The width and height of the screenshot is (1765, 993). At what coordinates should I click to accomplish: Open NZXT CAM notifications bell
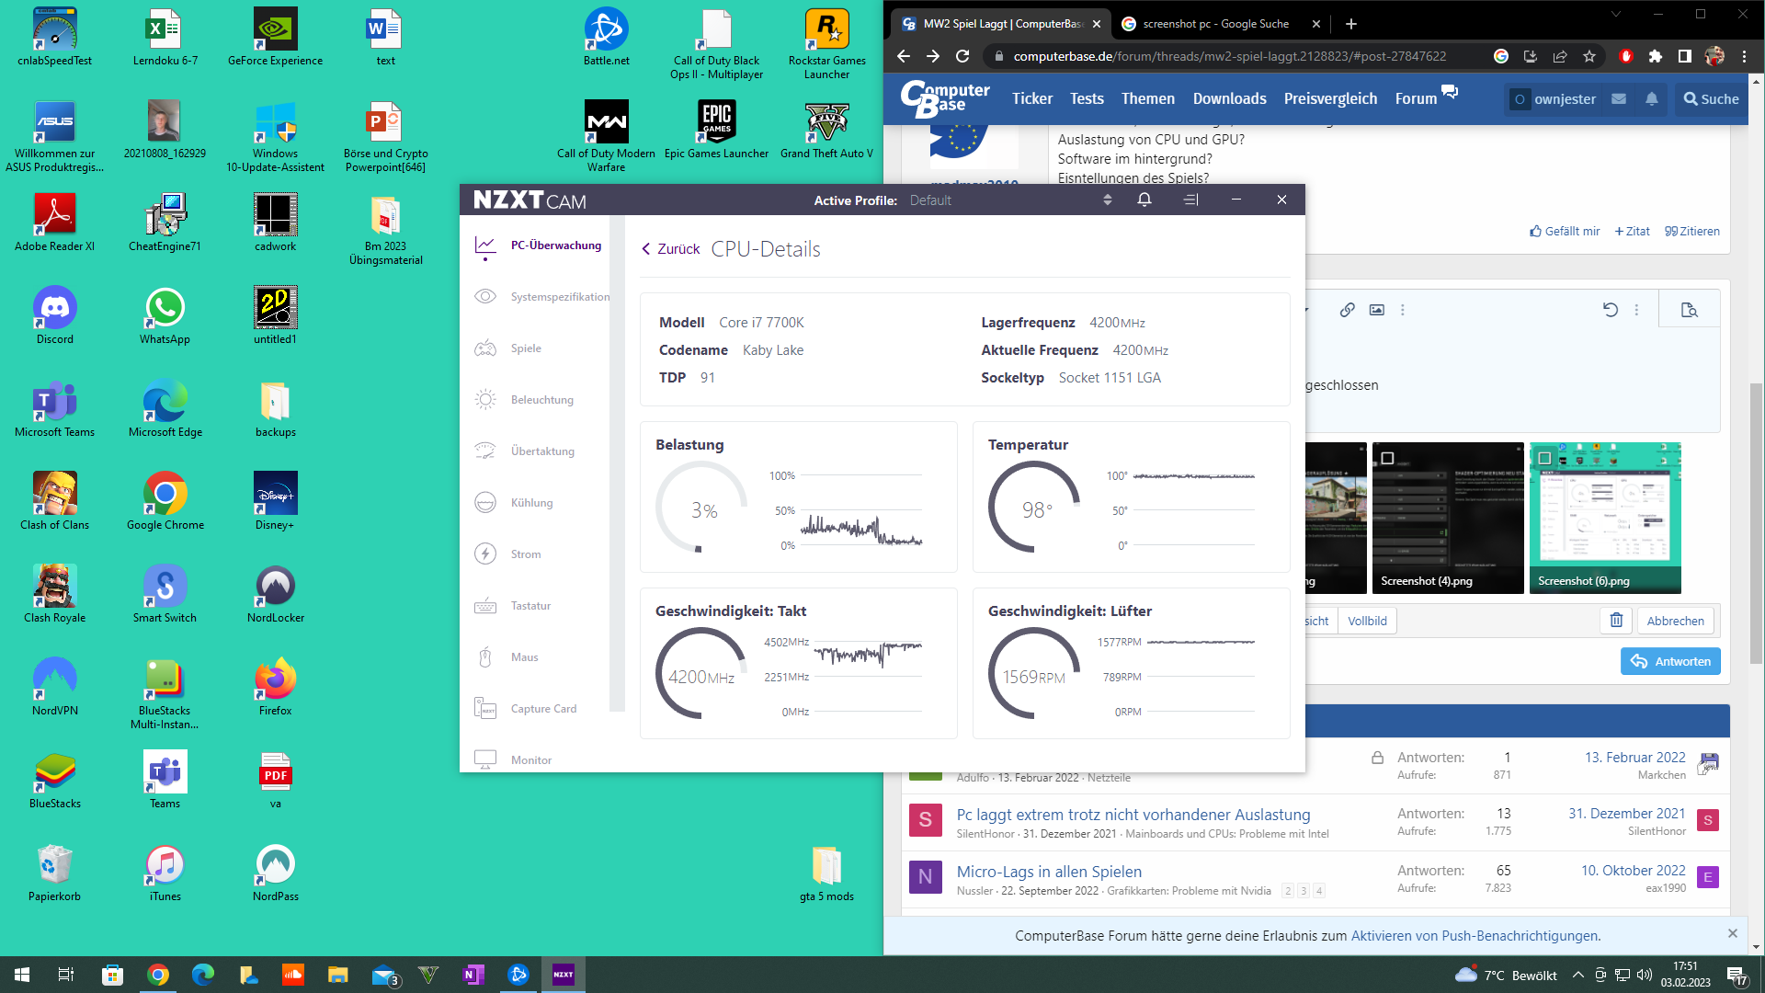(x=1144, y=200)
